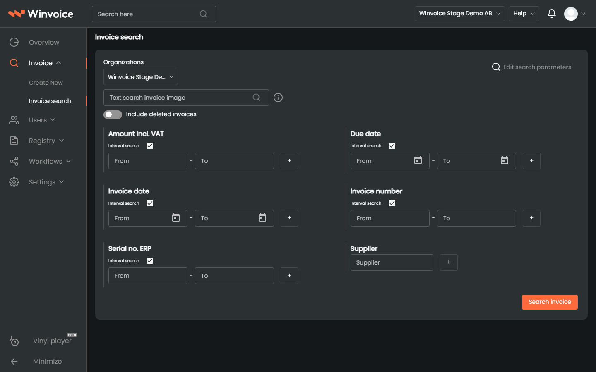The width and height of the screenshot is (596, 372).
Task: Go to Overview page
Action: (44, 42)
